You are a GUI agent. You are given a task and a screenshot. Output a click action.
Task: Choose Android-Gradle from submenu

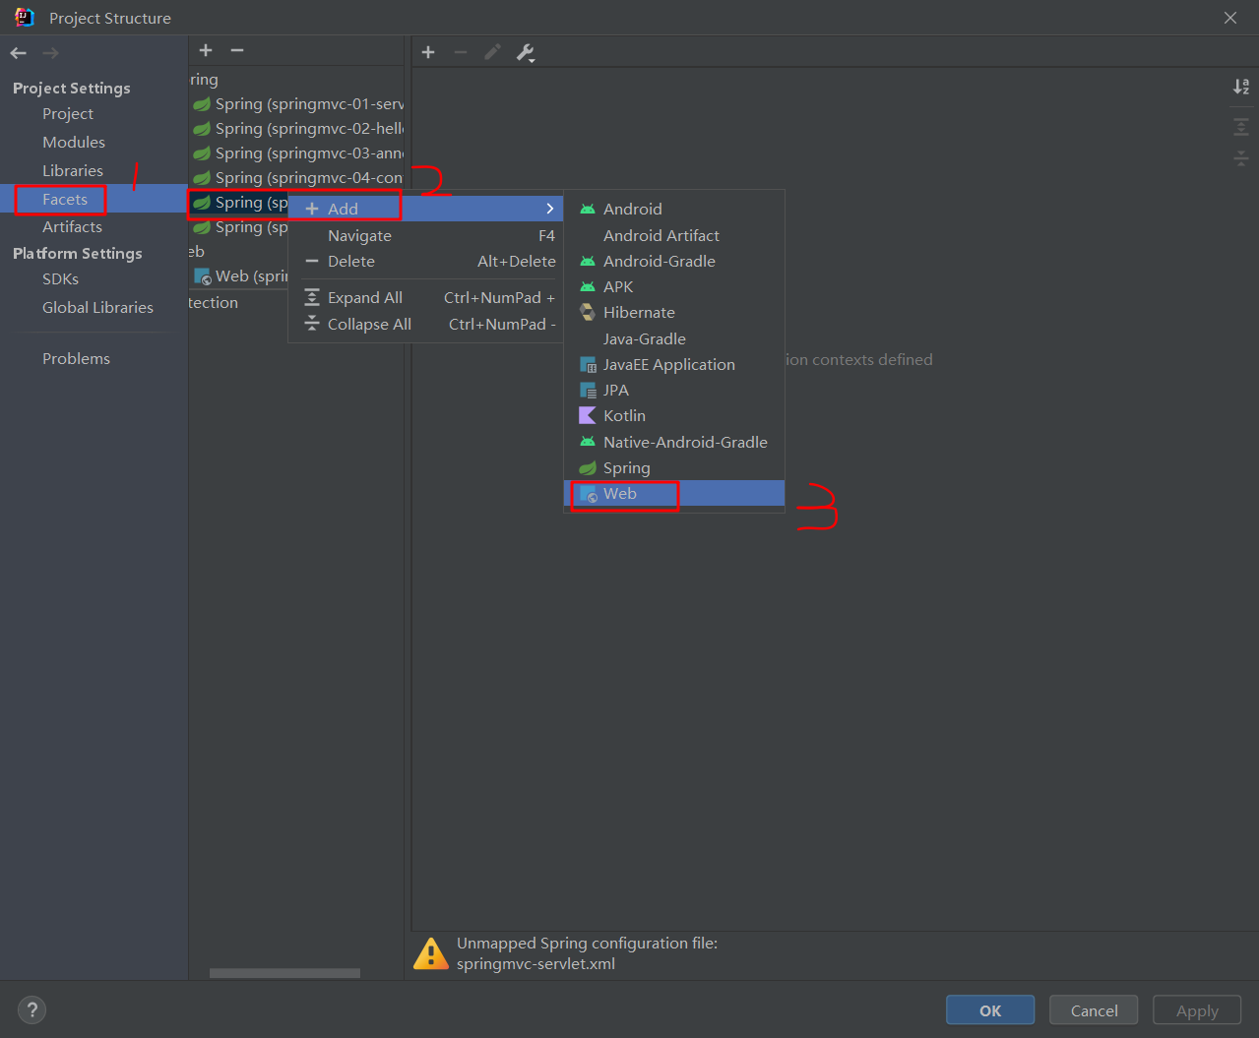coord(674,262)
